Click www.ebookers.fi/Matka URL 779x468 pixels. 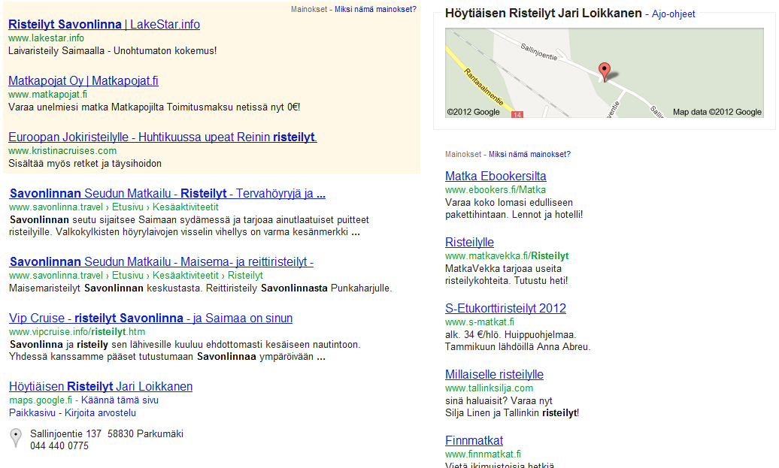(496, 190)
